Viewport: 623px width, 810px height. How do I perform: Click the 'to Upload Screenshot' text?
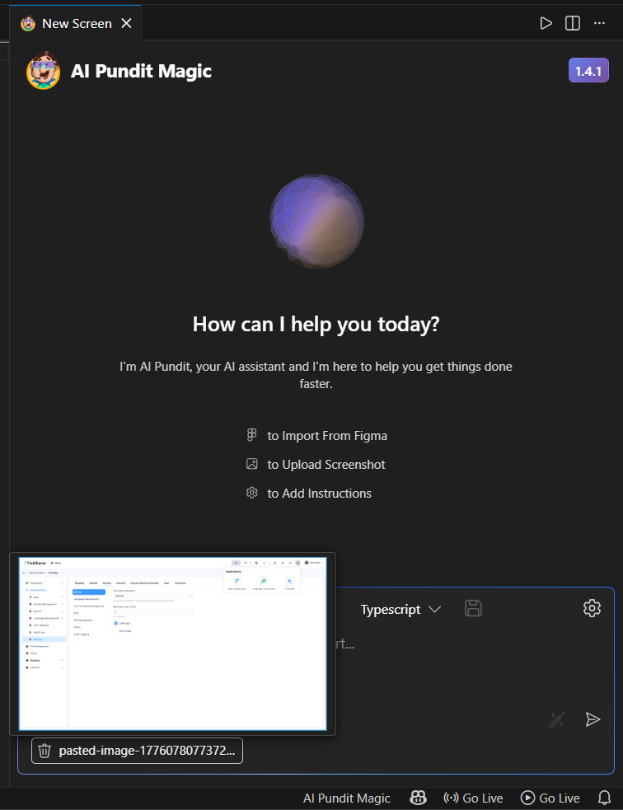[x=326, y=465]
